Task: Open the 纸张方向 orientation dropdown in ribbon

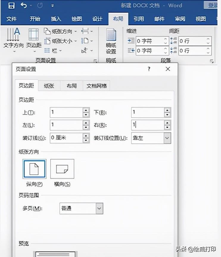Action: (x=60, y=31)
